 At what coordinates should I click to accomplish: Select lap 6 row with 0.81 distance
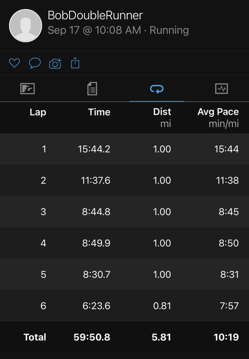[124, 306]
